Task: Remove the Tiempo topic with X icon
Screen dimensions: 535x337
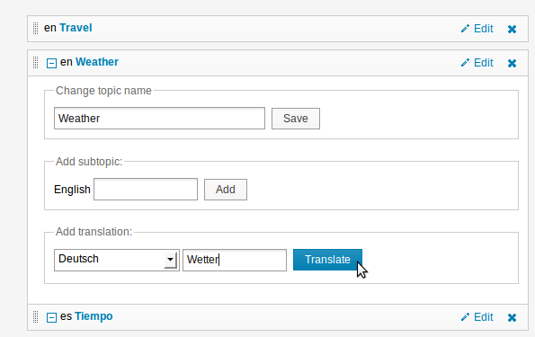Action: [x=512, y=318]
